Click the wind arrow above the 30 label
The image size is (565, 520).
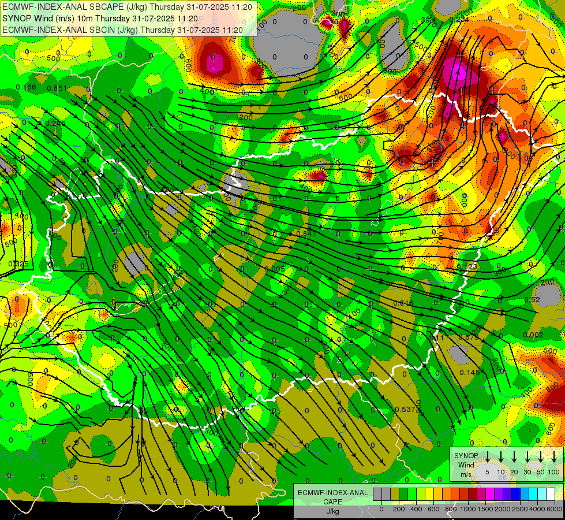(x=527, y=456)
